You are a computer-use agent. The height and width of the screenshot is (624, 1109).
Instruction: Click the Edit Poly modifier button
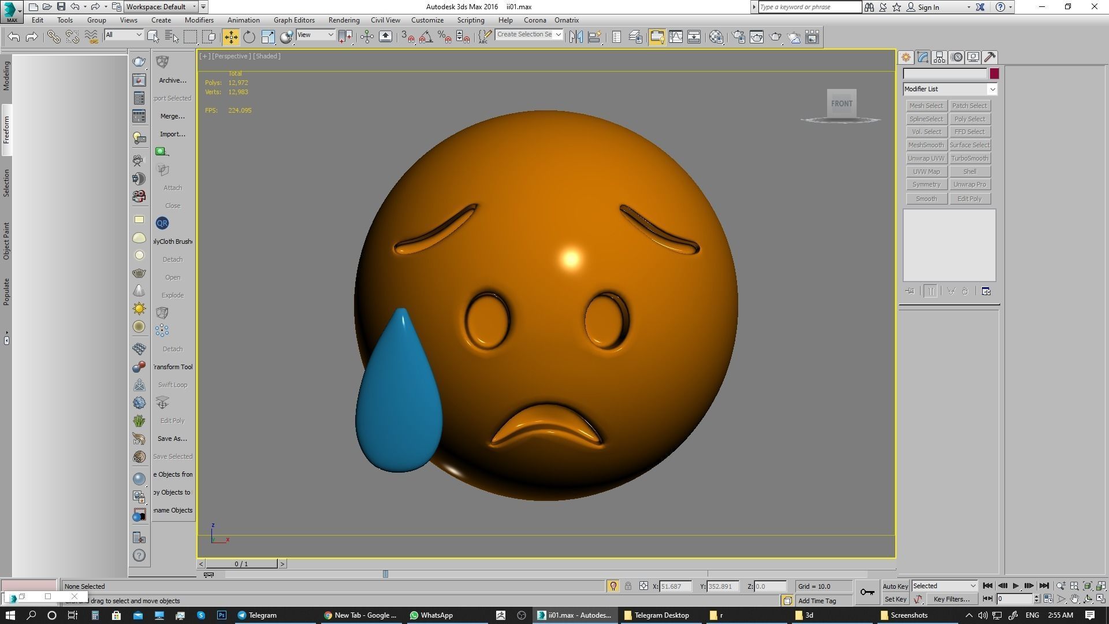(x=970, y=199)
